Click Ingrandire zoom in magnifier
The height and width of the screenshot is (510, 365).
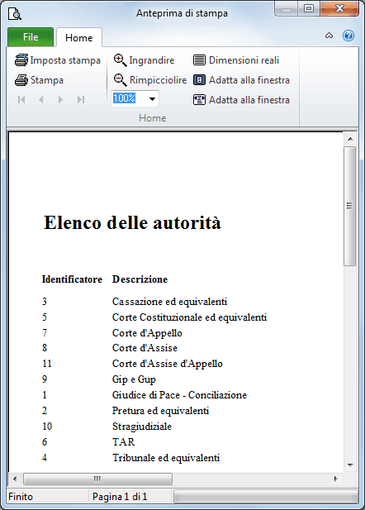144,60
